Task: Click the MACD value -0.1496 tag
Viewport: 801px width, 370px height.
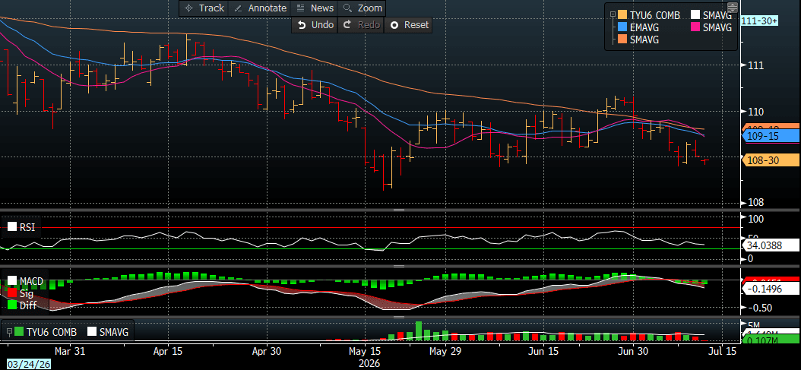Action: coord(770,288)
